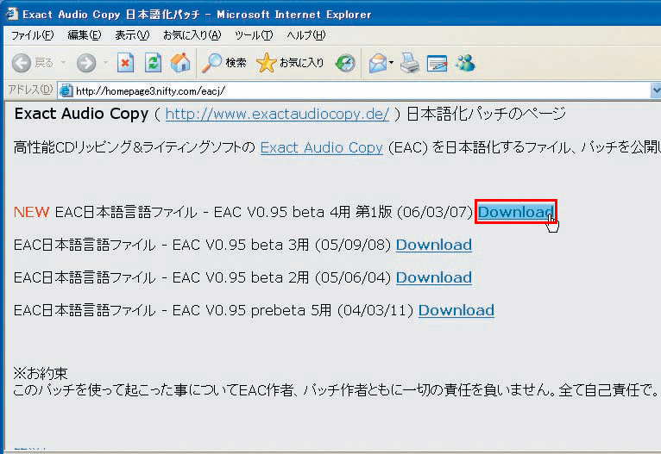Click the page icon in the address bar
Image resolution: width=661 pixels, height=454 pixels.
pyautogui.click(x=66, y=90)
